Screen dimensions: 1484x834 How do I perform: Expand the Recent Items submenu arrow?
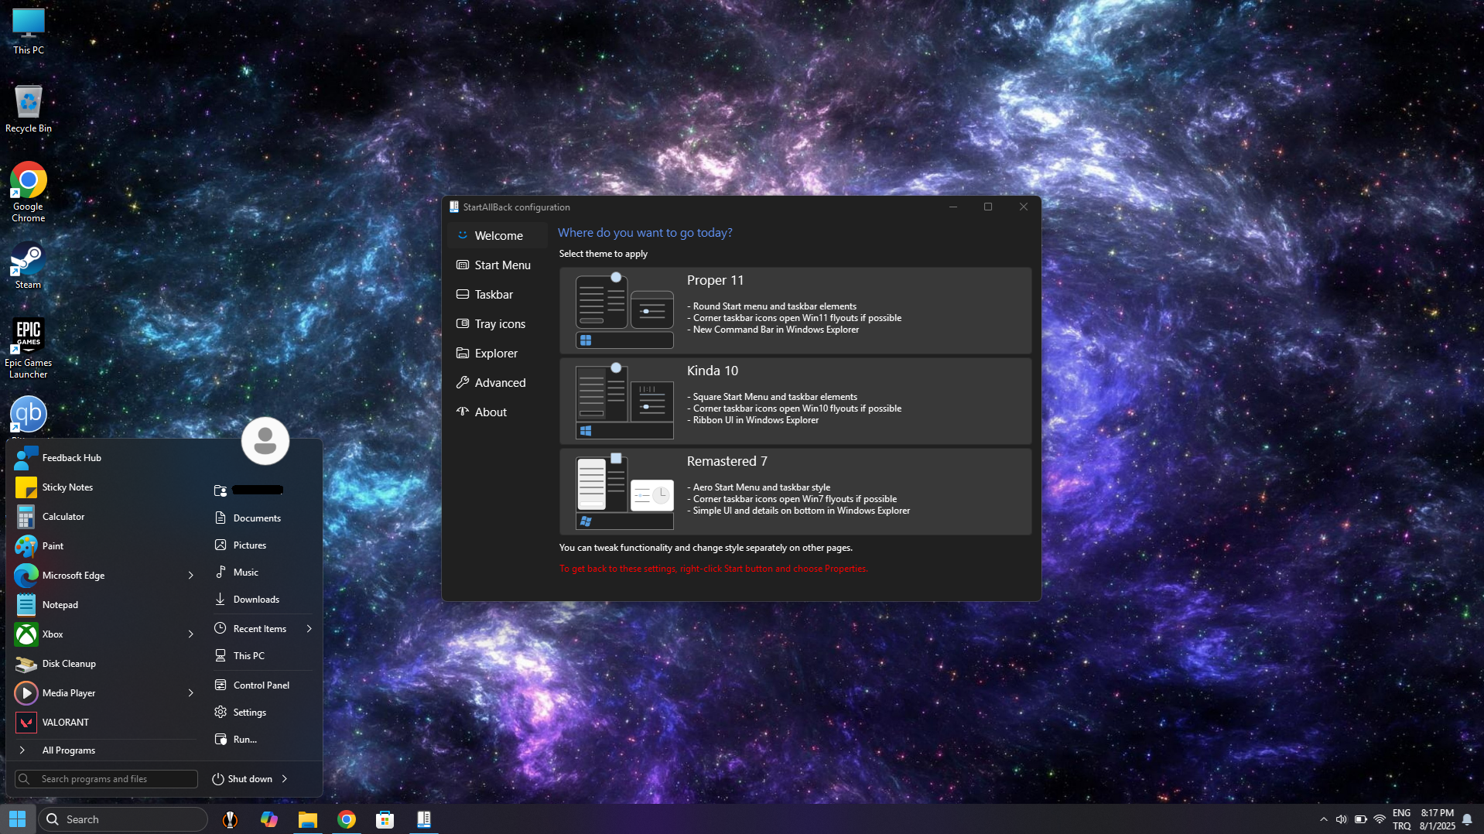309,629
